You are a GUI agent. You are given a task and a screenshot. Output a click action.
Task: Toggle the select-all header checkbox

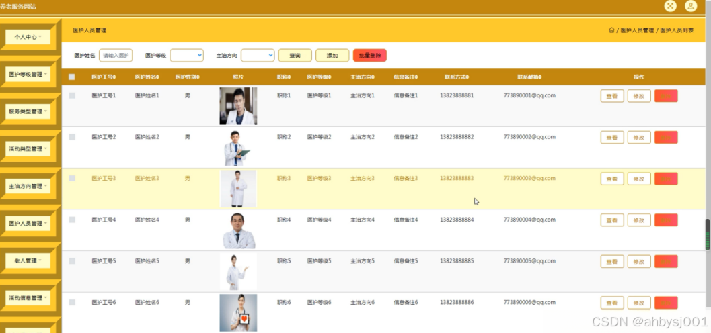click(72, 77)
